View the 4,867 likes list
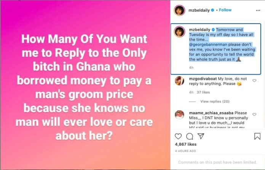The height and width of the screenshot is (170, 265). 186,145
